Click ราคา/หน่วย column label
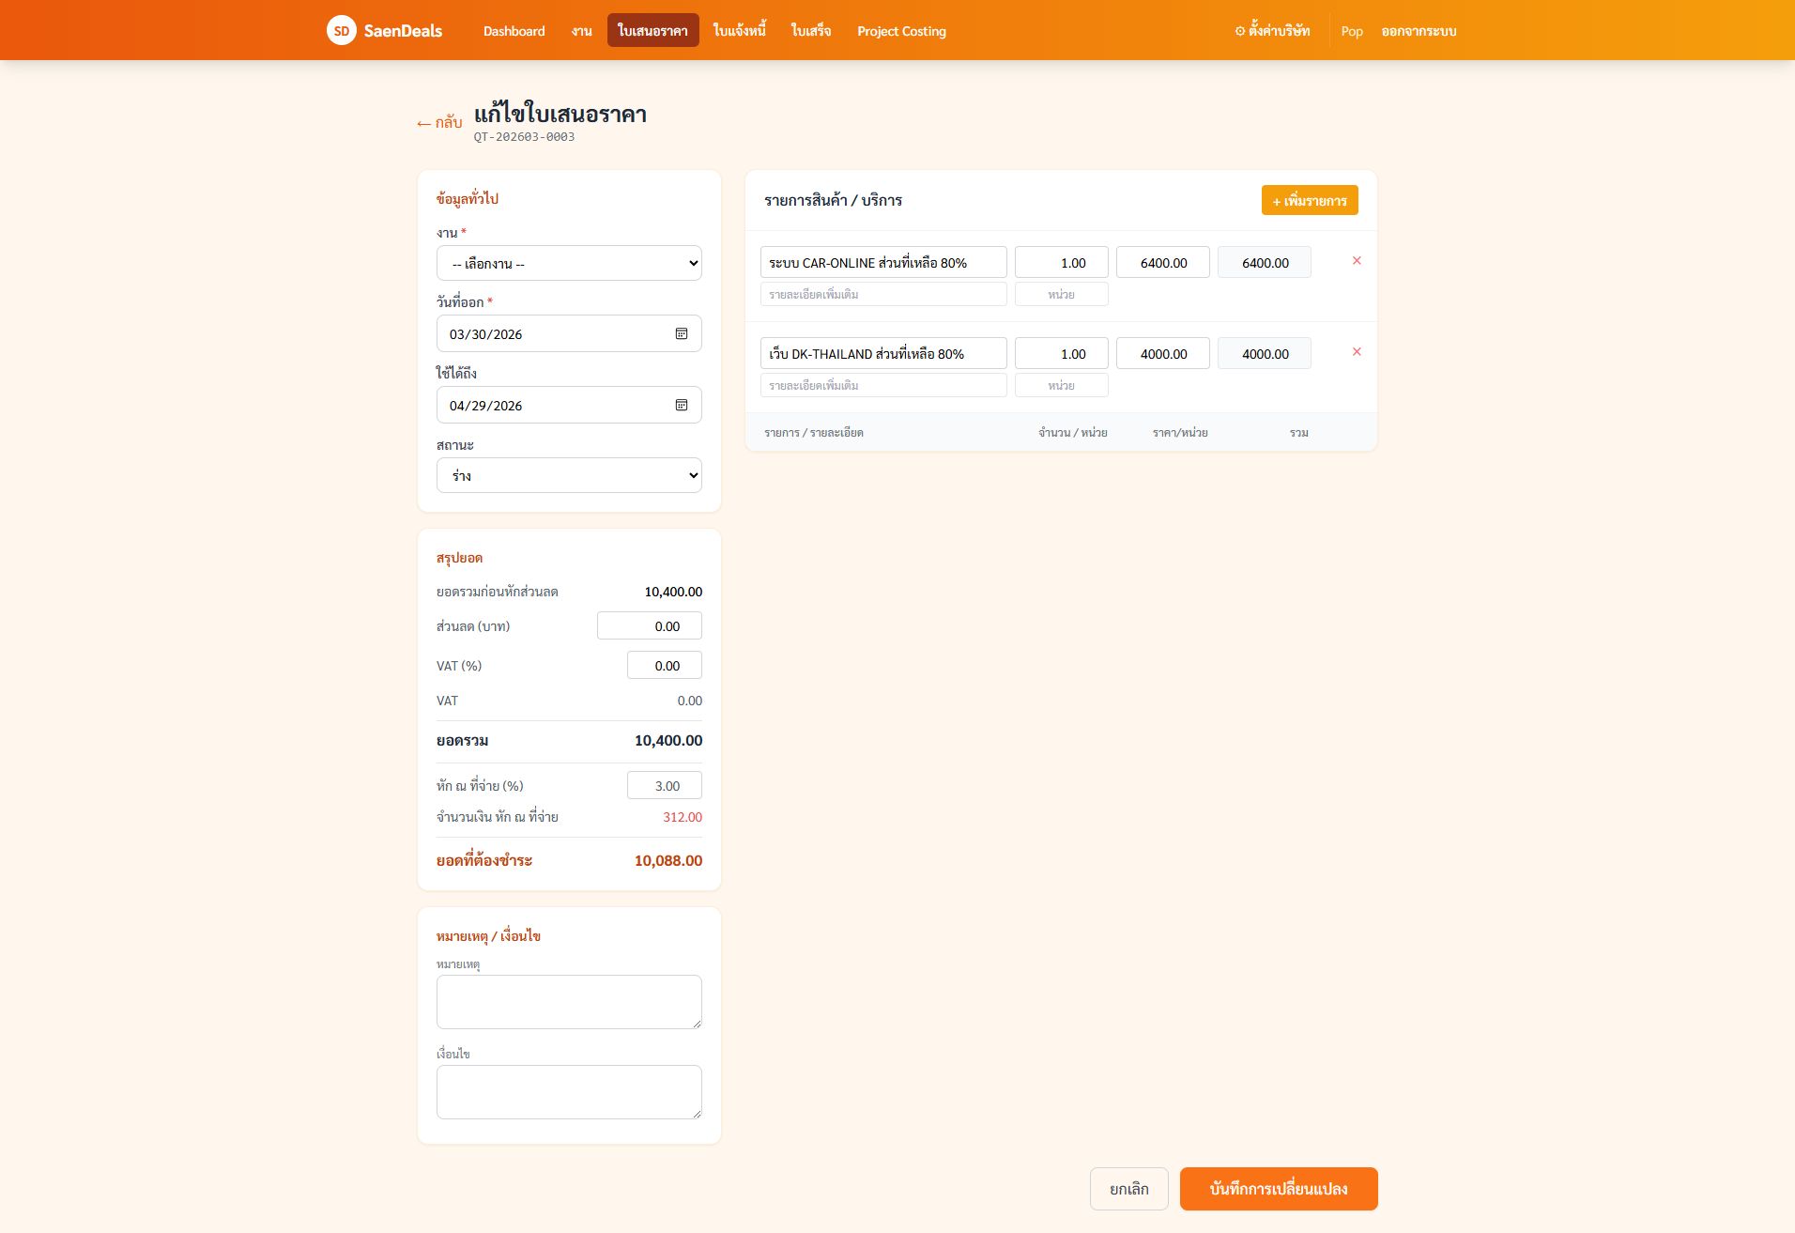Viewport: 1795px width, 1233px height. (1180, 433)
